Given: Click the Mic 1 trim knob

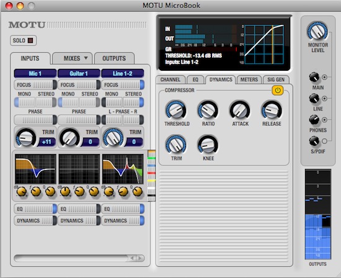Looking at the screenshot, I should pyautogui.click(x=25, y=138).
